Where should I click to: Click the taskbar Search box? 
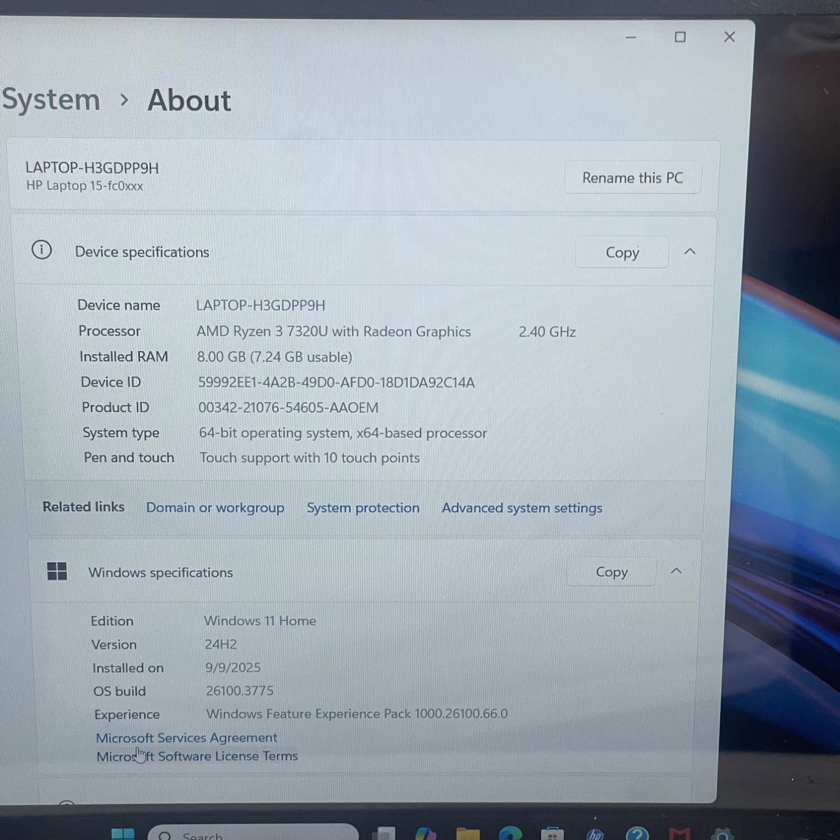click(x=252, y=834)
